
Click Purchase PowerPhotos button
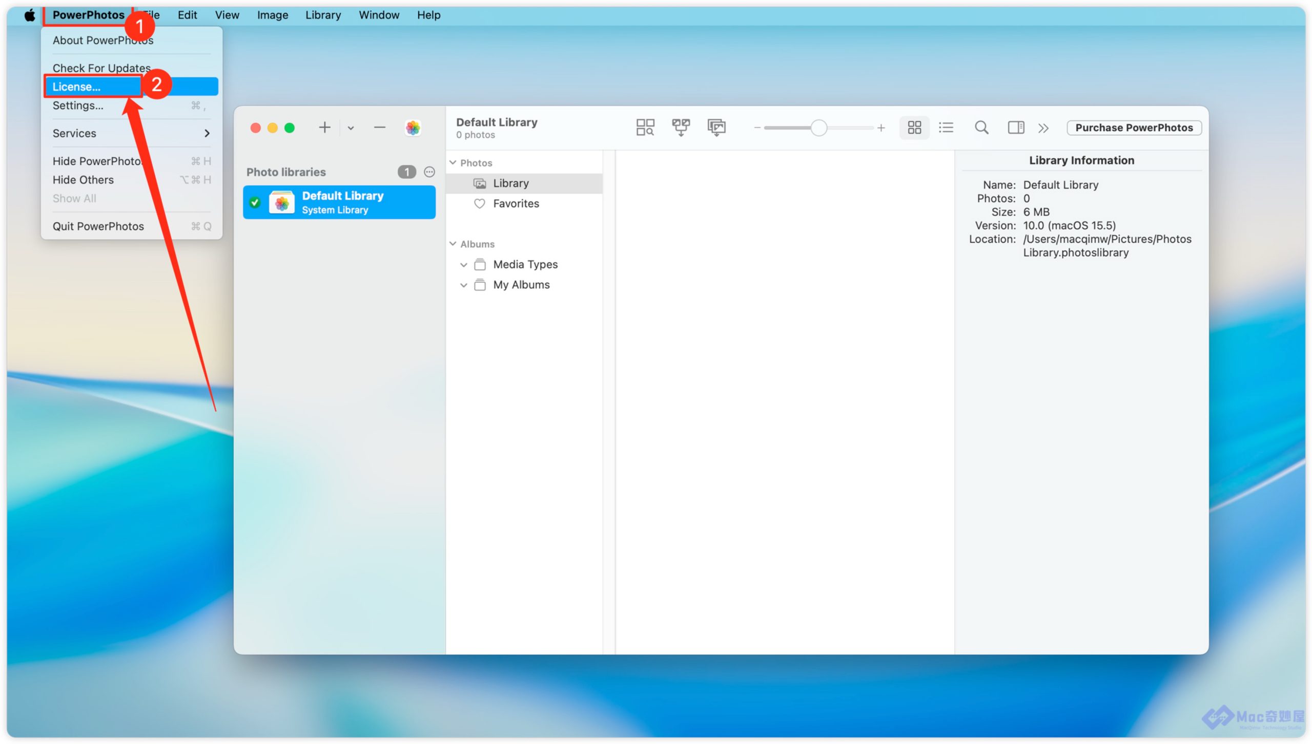coord(1134,127)
